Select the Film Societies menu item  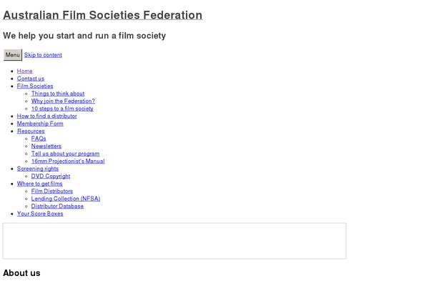pyautogui.click(x=35, y=86)
